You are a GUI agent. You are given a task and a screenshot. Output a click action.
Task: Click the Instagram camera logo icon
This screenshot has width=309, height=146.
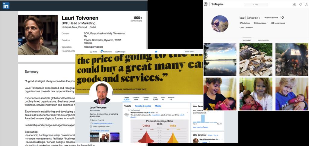tap(205, 4)
